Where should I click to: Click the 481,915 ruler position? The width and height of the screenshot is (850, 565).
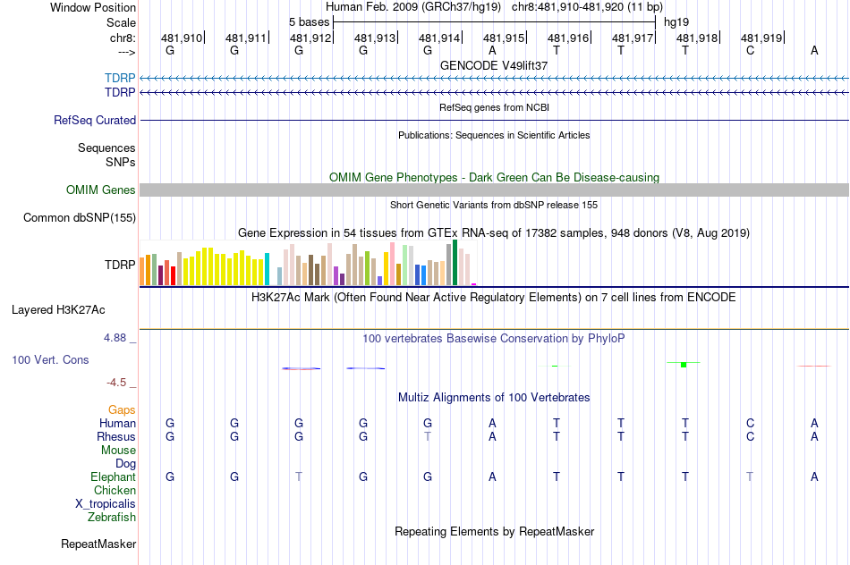point(504,38)
